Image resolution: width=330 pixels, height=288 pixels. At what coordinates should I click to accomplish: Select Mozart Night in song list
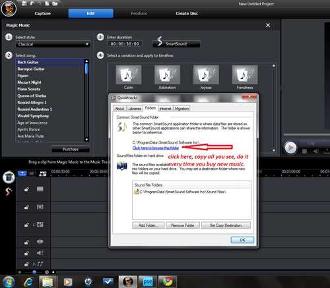(49, 82)
